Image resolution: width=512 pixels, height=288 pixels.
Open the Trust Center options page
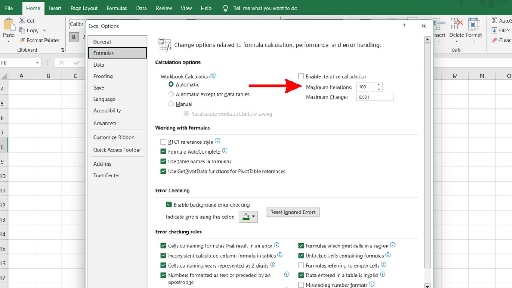pos(106,175)
